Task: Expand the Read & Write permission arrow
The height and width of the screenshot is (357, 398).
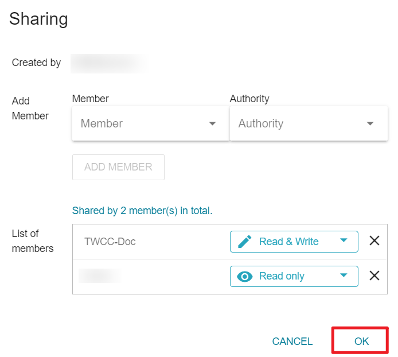Action: pyautogui.click(x=344, y=240)
